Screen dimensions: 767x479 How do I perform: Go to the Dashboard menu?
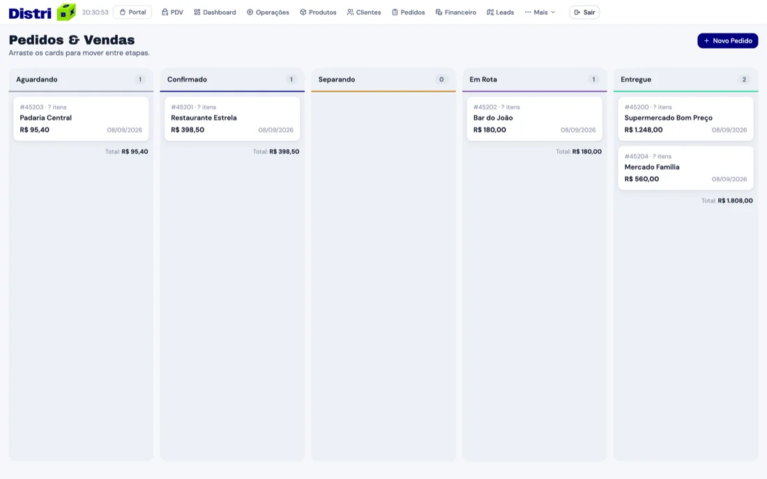click(x=215, y=13)
